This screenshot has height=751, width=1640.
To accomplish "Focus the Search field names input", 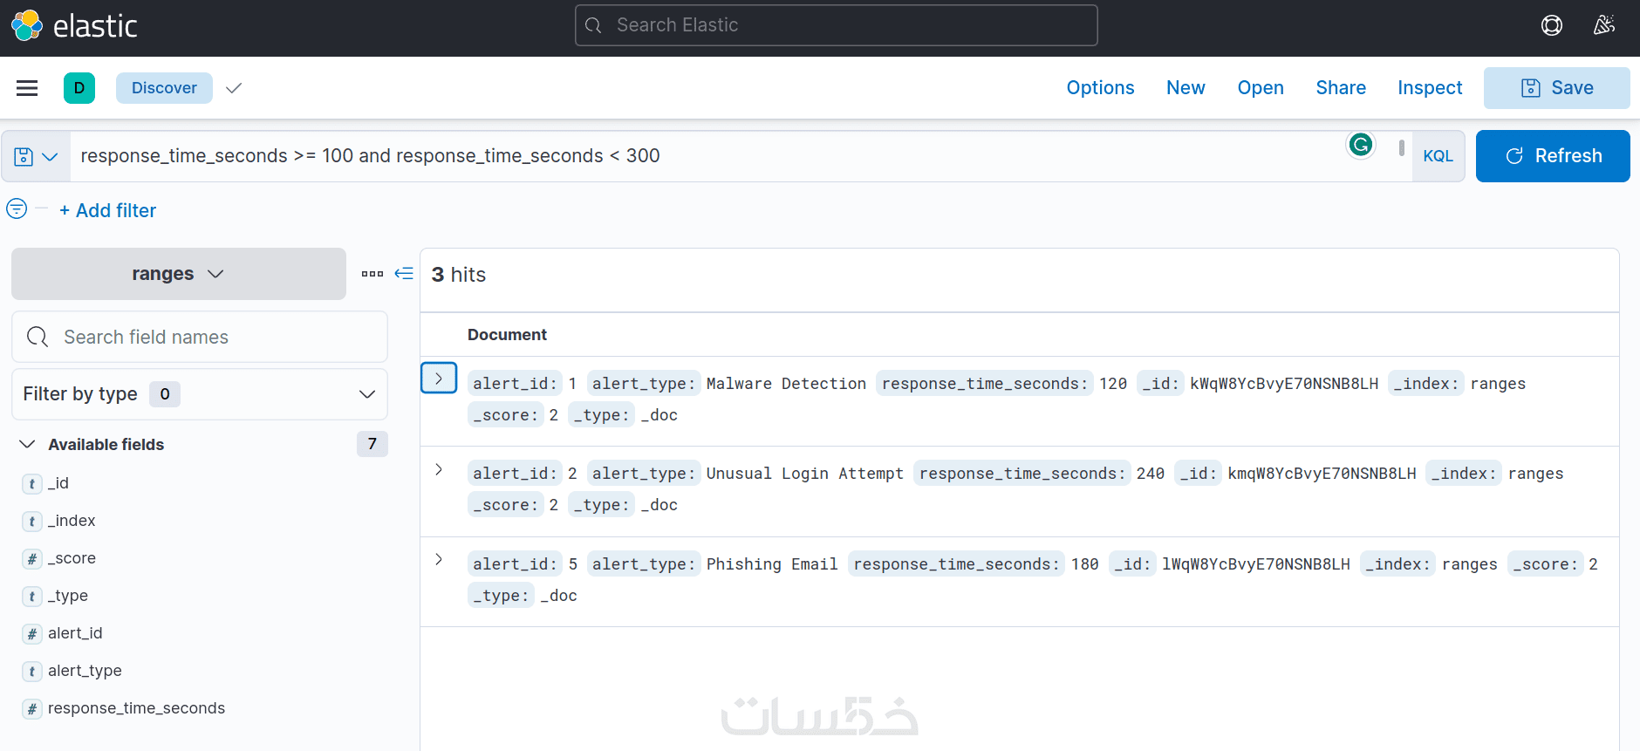I will pyautogui.click(x=209, y=338).
